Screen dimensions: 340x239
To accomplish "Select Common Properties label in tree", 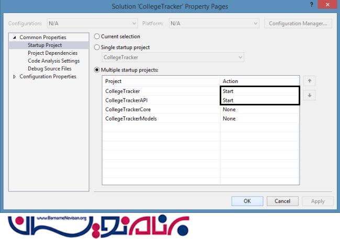I will [43, 38].
